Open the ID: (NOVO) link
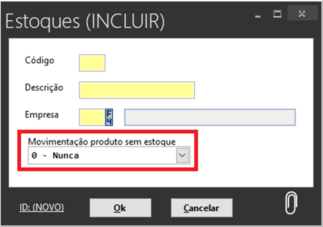Screen dimensions: 323x227 click(x=41, y=208)
